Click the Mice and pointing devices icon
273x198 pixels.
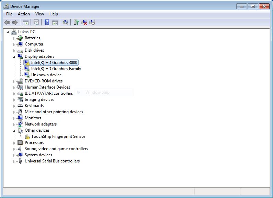20,112
